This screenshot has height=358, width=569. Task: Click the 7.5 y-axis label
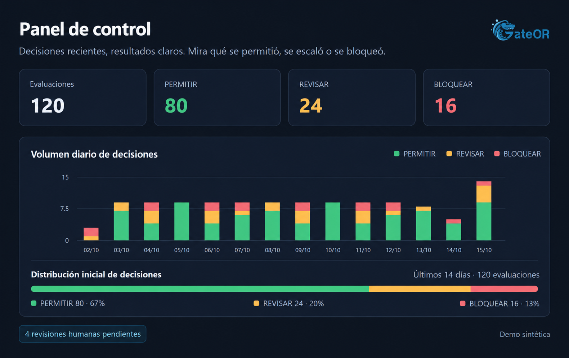pyautogui.click(x=64, y=209)
